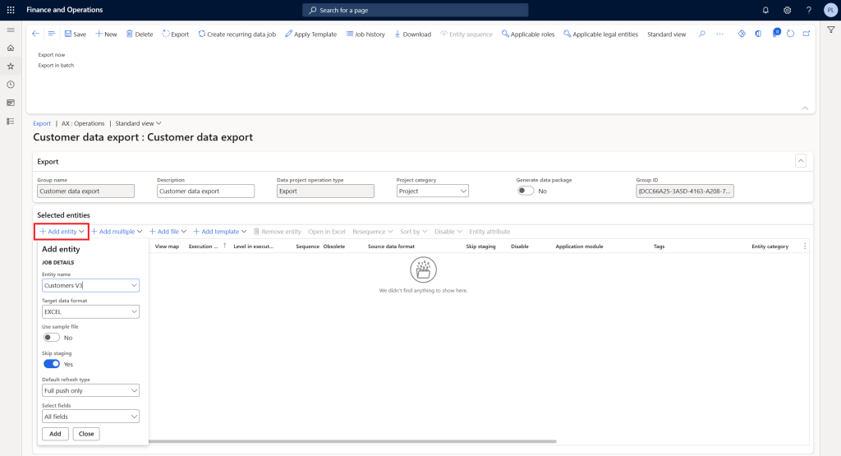Collapse the Export section chevron
The height and width of the screenshot is (456, 841).
click(801, 161)
